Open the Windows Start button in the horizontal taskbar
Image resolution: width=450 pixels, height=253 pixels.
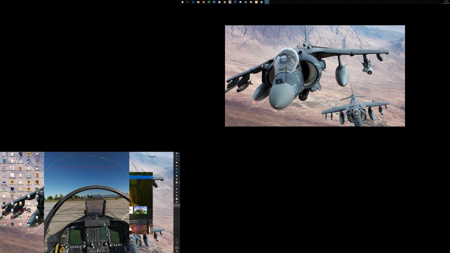pyautogui.click(x=183, y=2)
